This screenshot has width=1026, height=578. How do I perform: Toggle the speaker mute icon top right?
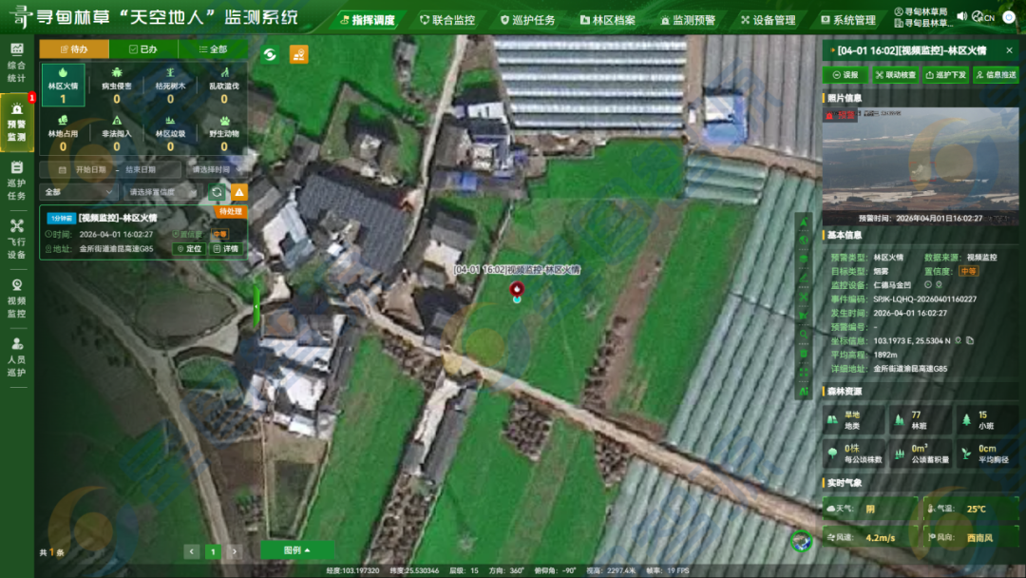(961, 14)
